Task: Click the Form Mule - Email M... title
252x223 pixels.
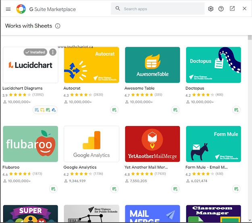Action: 206,167
